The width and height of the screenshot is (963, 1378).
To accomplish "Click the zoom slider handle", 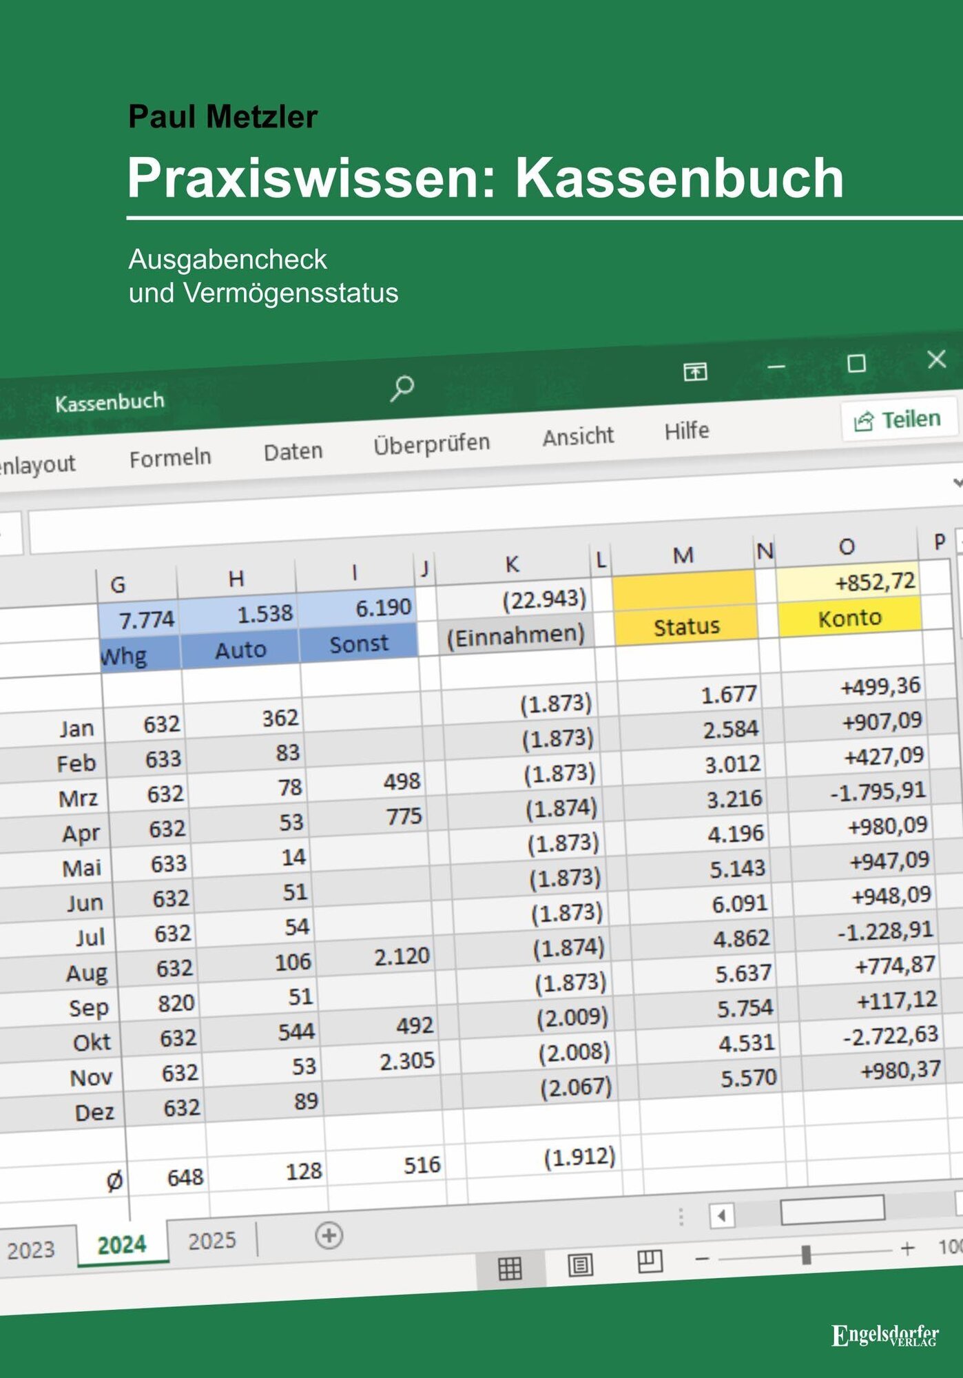I will (805, 1254).
